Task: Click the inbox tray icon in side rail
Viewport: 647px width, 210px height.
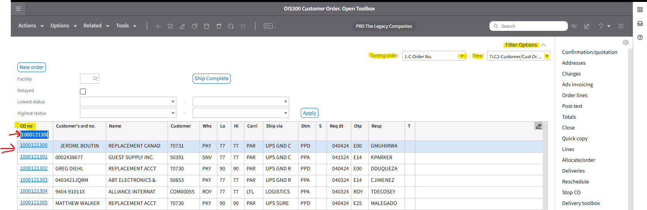Action: 640,24
